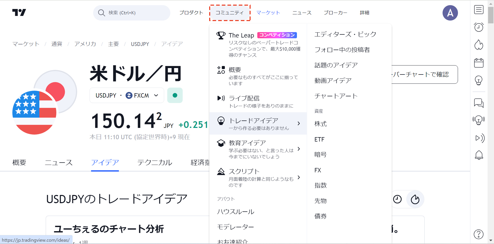Screen dimensions: 494x244
Task: Click the search magnifier icon
Action: click(x=101, y=13)
